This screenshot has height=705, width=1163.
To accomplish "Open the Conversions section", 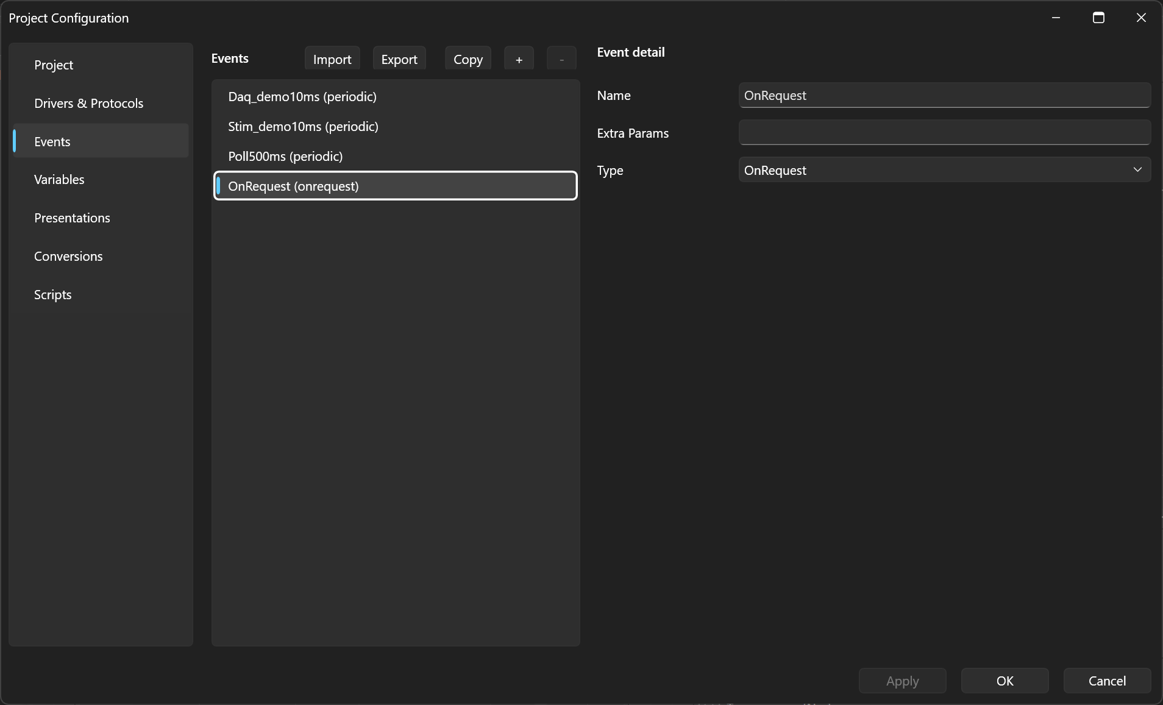I will (101, 257).
